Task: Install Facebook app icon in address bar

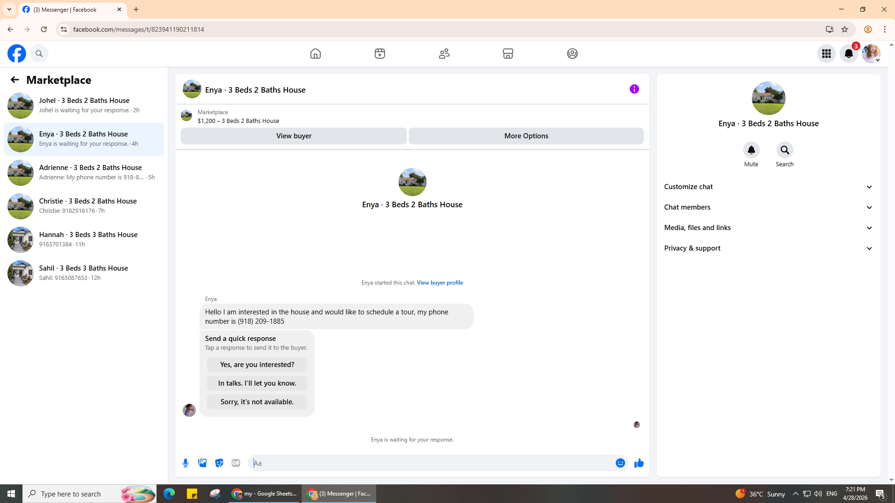Action: (x=829, y=29)
